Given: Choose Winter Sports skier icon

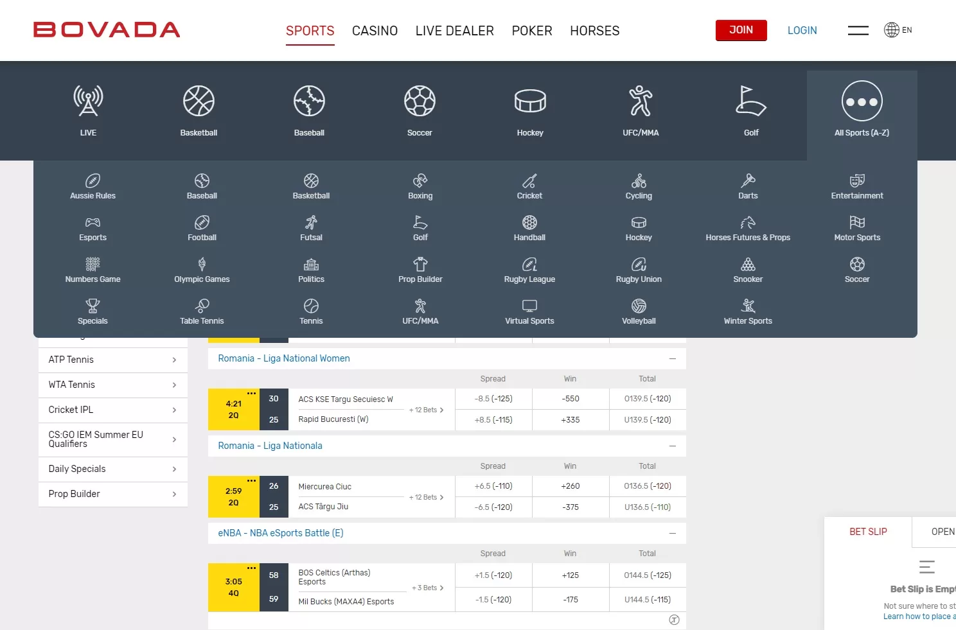Looking at the screenshot, I should [748, 306].
